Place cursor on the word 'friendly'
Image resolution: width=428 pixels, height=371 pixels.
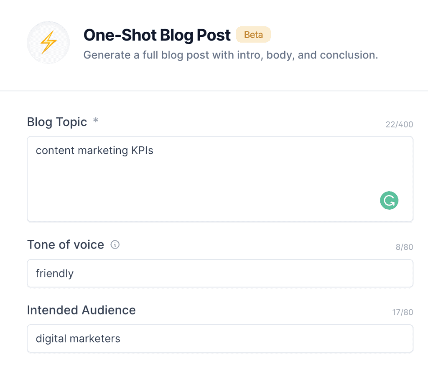point(54,274)
